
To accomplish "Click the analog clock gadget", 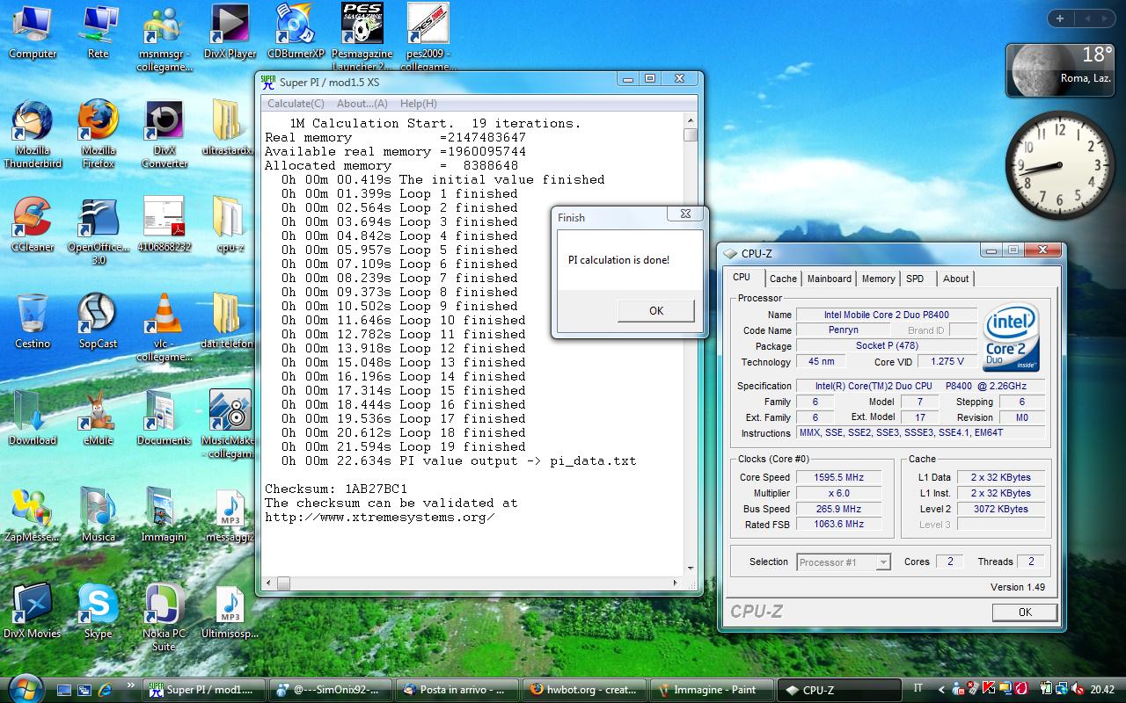I will (1061, 166).
